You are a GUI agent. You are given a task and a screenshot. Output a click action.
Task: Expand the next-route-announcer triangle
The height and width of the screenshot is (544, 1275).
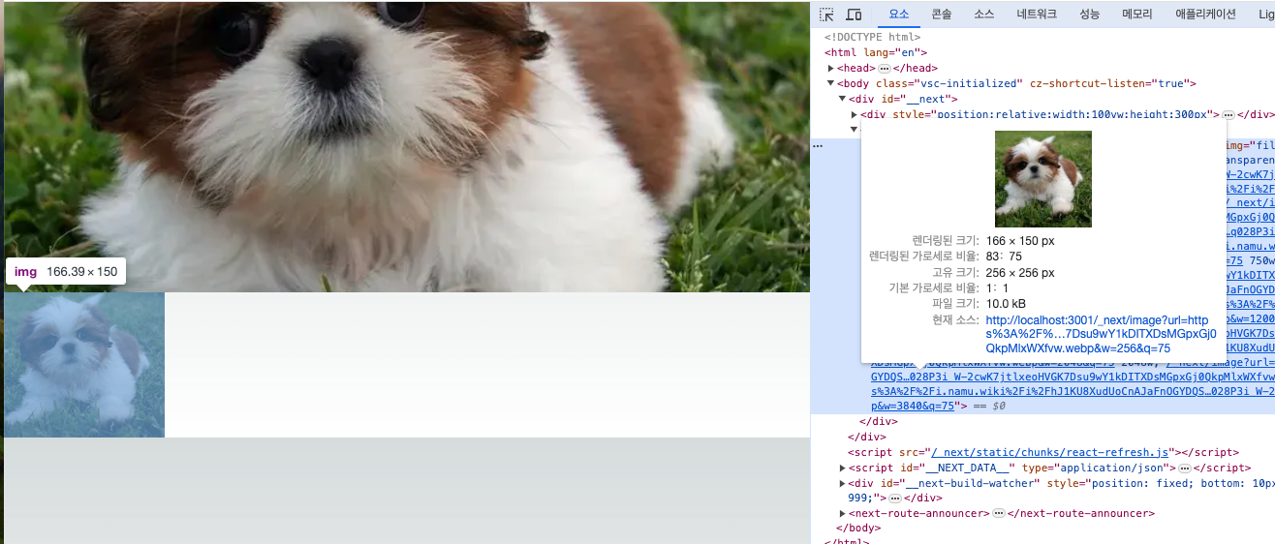tap(842, 514)
